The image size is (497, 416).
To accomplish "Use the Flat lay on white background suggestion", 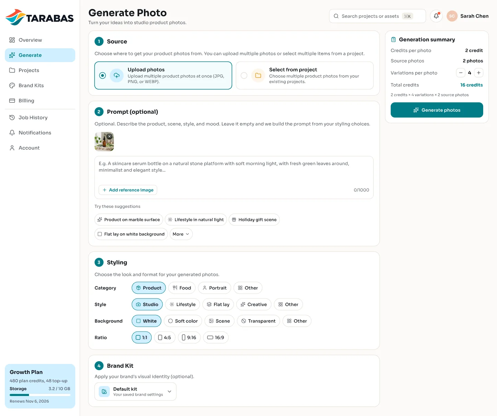I will [x=131, y=234].
